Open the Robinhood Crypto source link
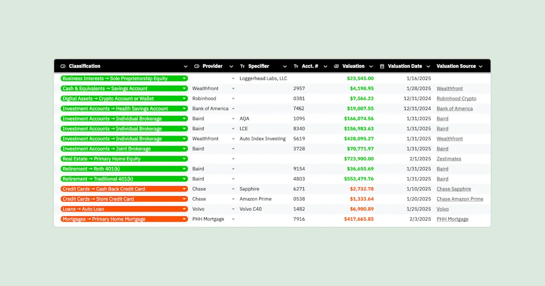The image size is (545, 286). tap(456, 99)
